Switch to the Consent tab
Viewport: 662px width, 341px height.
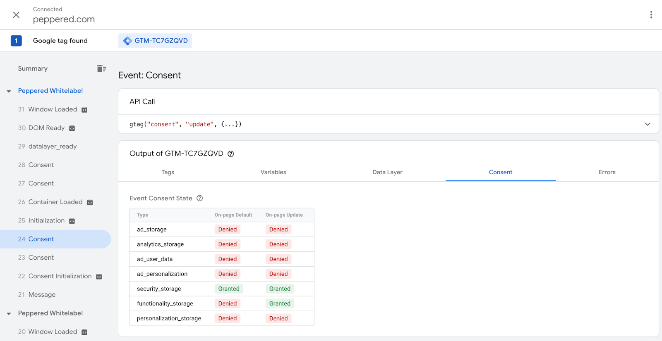tap(501, 172)
